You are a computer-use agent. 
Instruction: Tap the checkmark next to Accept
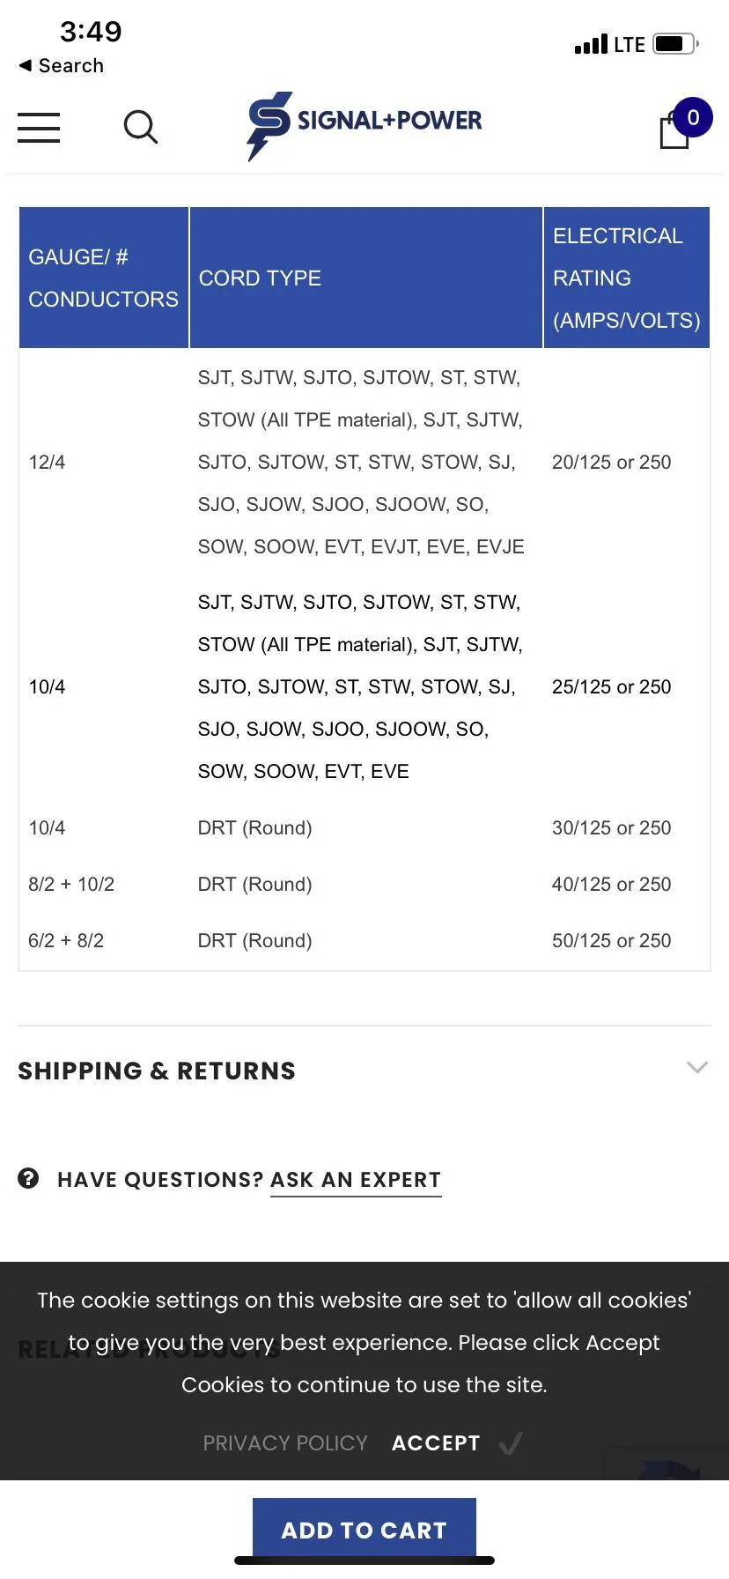pos(511,1442)
